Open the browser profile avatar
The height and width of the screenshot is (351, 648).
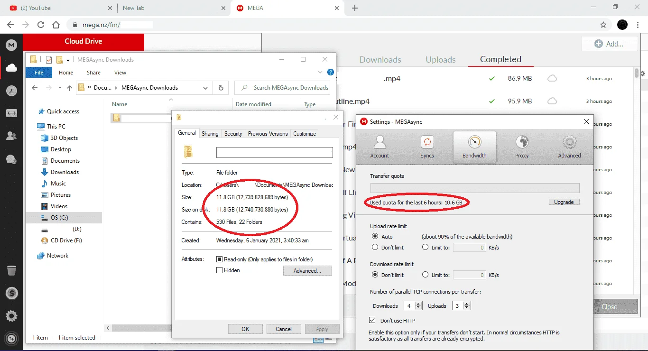pos(622,25)
